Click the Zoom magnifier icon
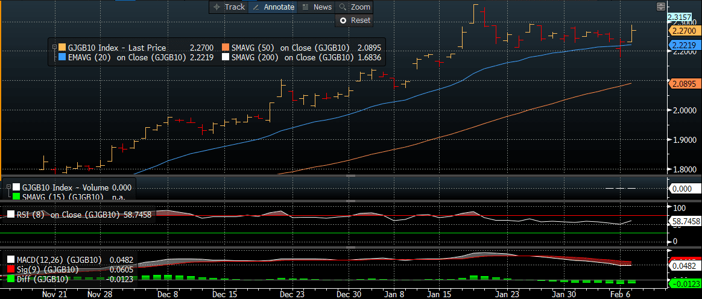 tap(343, 7)
